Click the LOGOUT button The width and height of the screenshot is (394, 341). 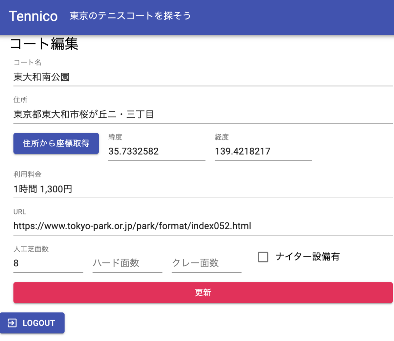pos(32,323)
